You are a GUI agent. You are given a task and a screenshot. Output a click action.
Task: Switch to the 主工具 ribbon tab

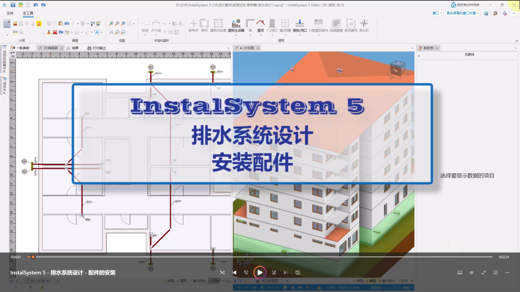pos(28,13)
